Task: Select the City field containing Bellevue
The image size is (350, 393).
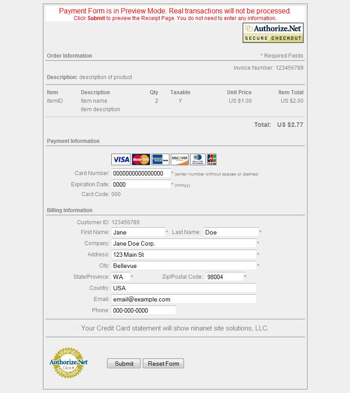Action: [x=184, y=266]
